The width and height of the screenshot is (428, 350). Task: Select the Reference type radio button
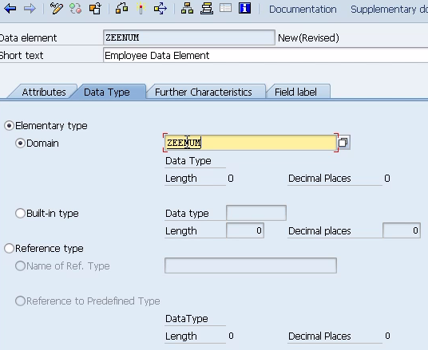[9, 248]
